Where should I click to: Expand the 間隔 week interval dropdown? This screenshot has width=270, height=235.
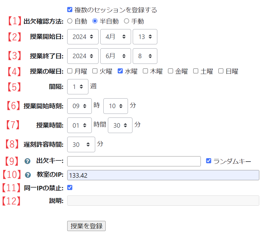pos(78,87)
